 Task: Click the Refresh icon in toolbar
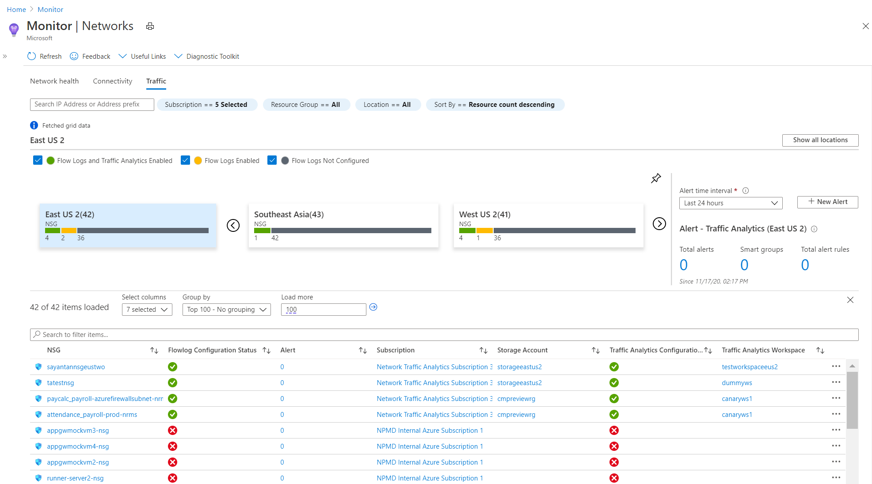31,56
